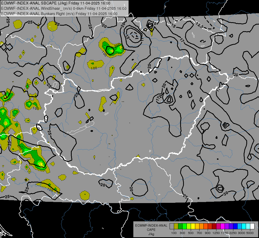Click the 12.5 contour label on map

click(199, 25)
